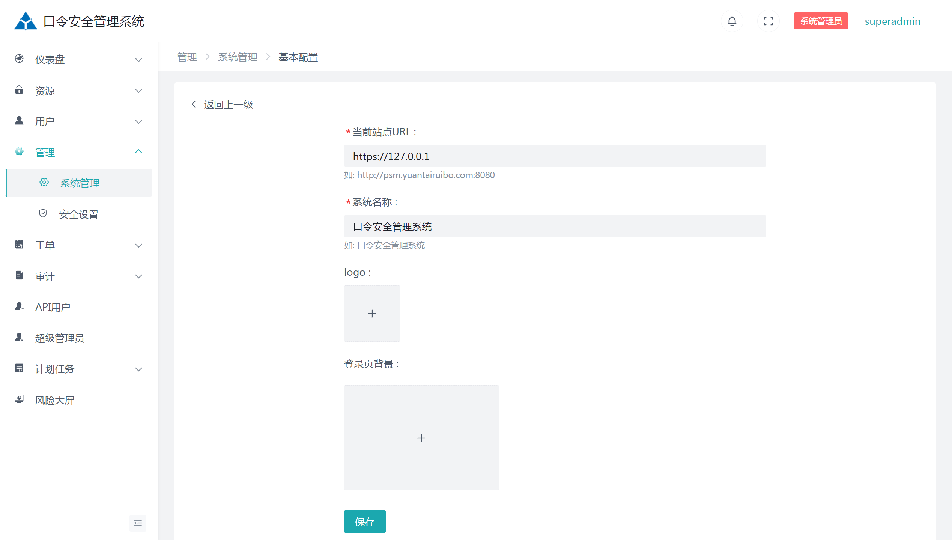Click the 保存 save button
Image resolution: width=952 pixels, height=540 pixels.
(x=364, y=521)
